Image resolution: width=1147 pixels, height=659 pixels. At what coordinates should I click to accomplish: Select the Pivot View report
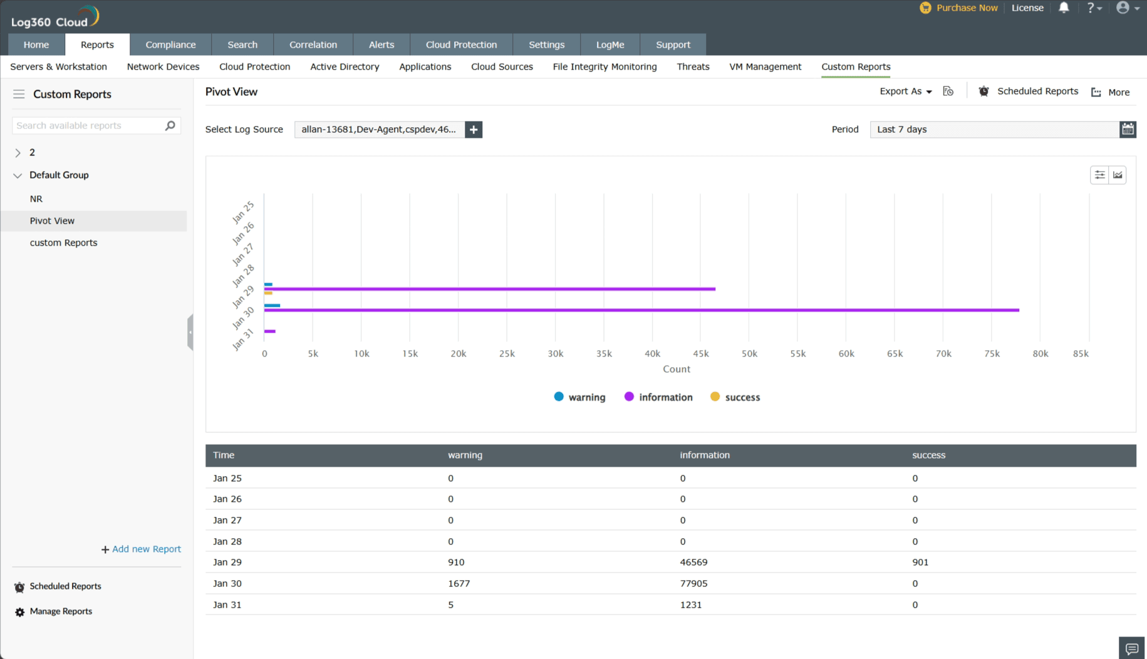pos(52,221)
